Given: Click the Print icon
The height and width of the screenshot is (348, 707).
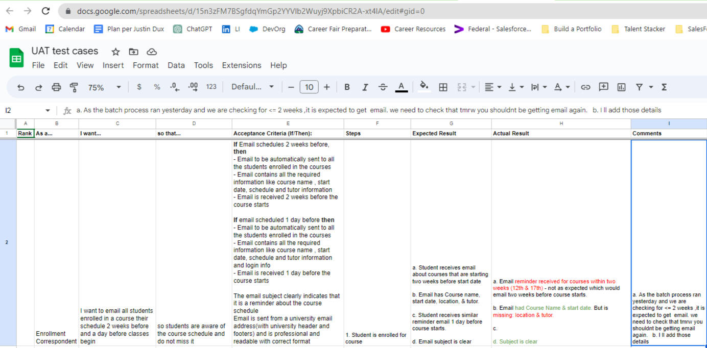Looking at the screenshot, I should [56, 87].
